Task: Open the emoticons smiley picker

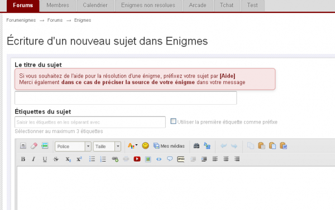Action: click(x=146, y=146)
